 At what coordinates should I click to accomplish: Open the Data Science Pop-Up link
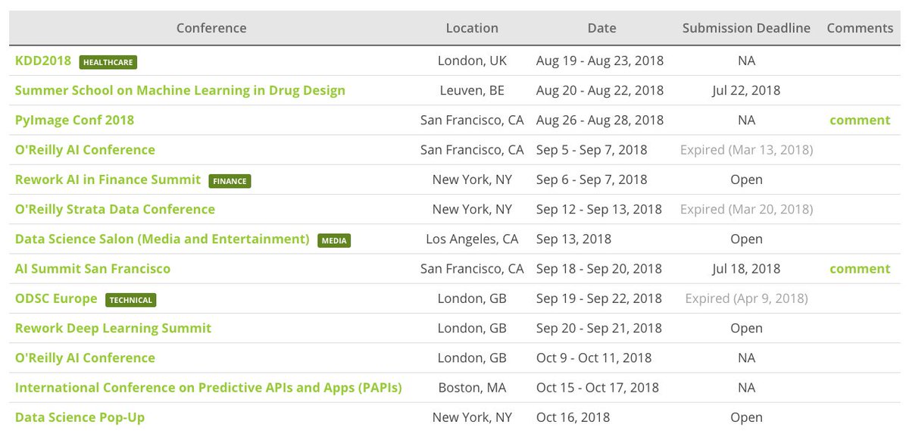80,417
